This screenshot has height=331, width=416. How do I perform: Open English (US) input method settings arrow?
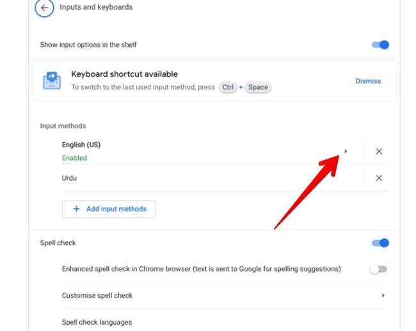(346, 151)
